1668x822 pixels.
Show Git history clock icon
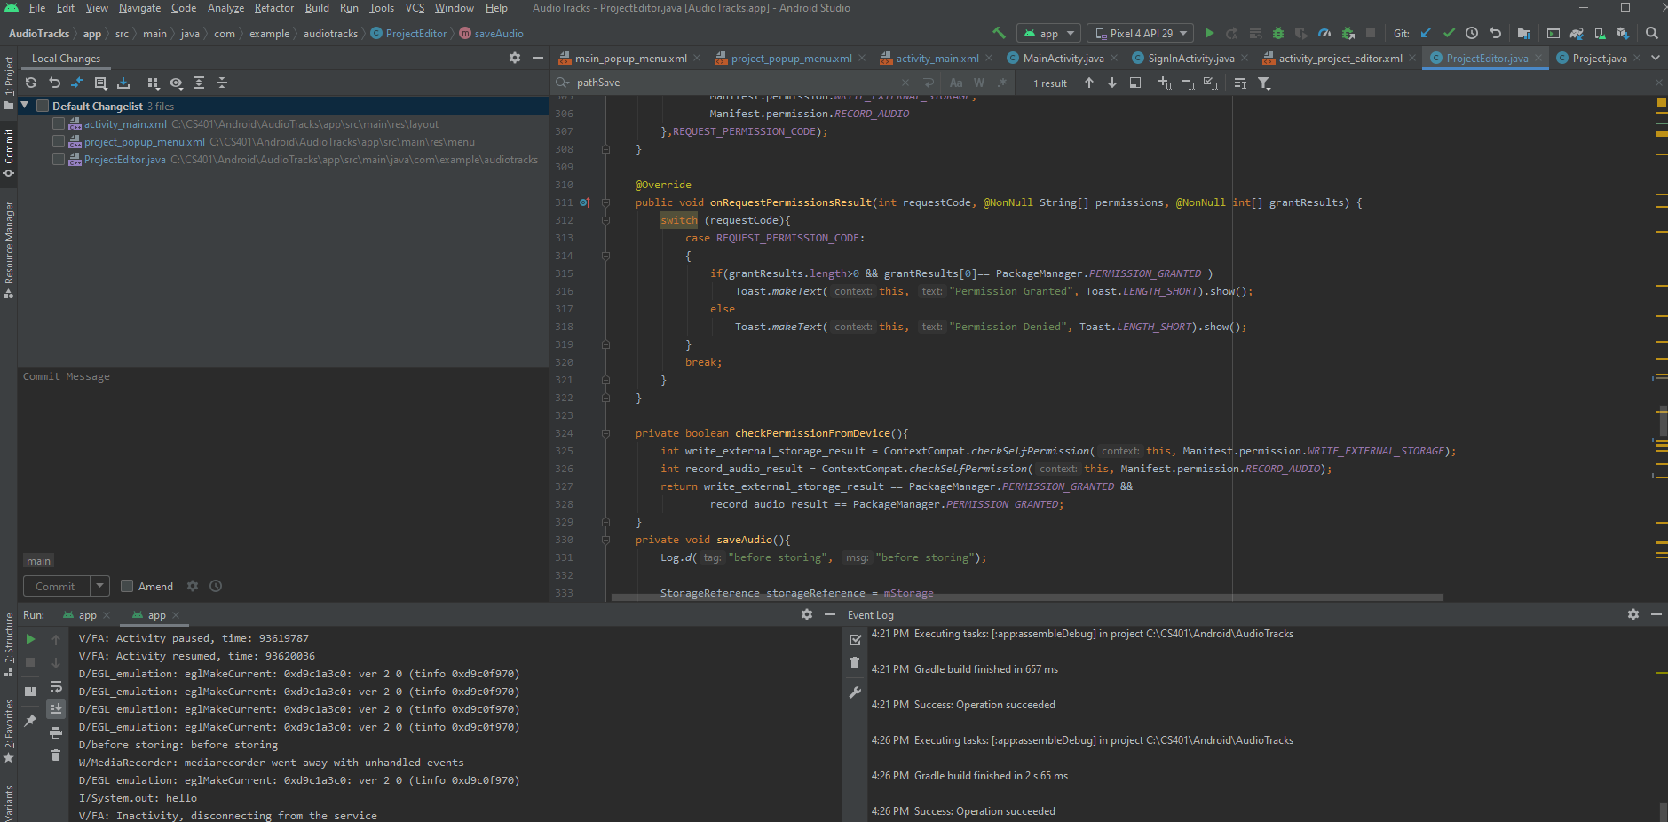[1472, 33]
